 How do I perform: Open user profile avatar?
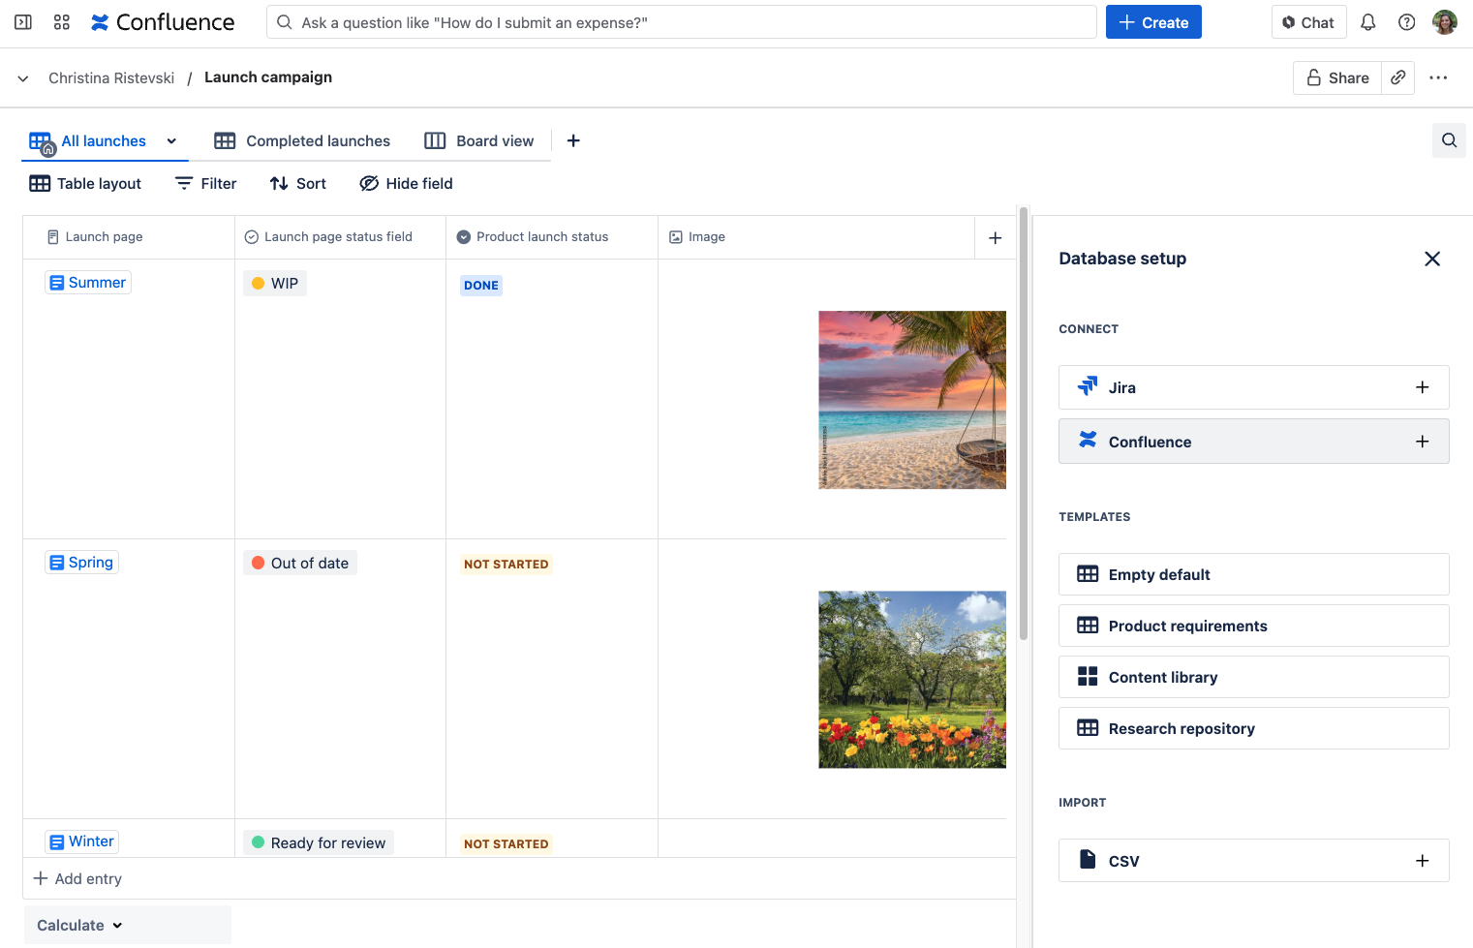(x=1445, y=22)
